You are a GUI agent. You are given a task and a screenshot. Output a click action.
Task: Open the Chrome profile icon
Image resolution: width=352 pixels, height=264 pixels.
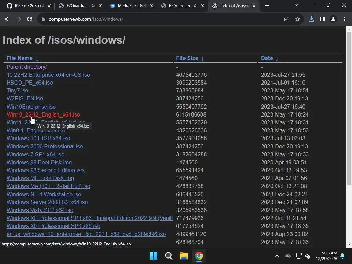point(333,19)
